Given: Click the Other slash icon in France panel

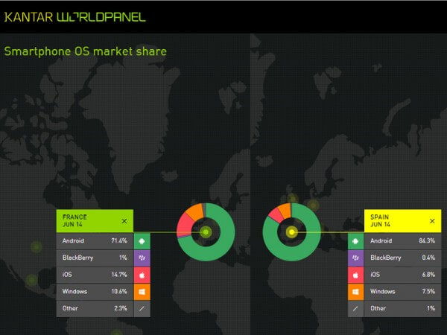Looking at the screenshot, I should click(x=142, y=308).
